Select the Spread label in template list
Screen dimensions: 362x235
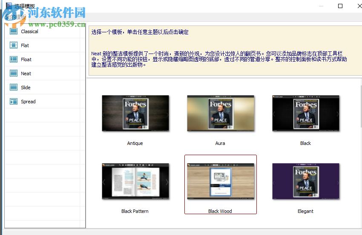click(x=28, y=102)
